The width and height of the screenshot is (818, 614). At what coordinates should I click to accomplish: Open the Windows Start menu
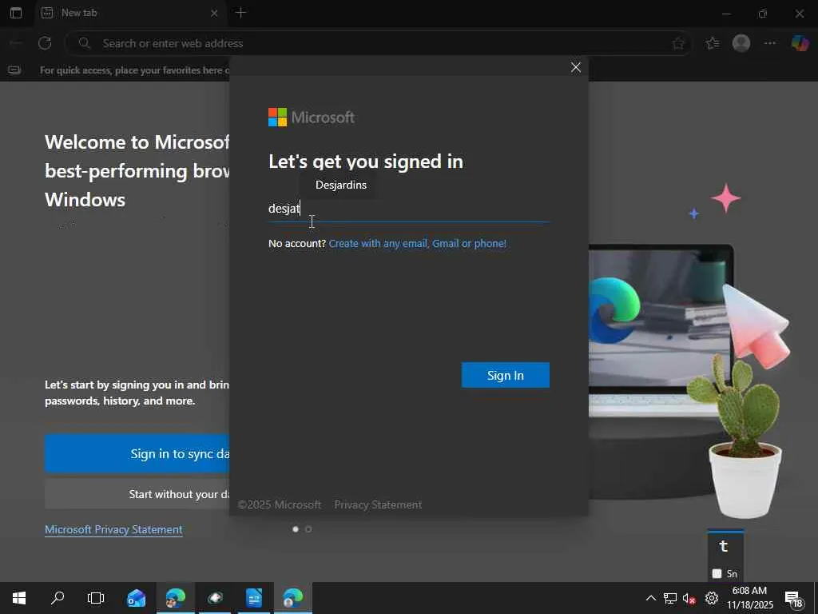pos(19,598)
